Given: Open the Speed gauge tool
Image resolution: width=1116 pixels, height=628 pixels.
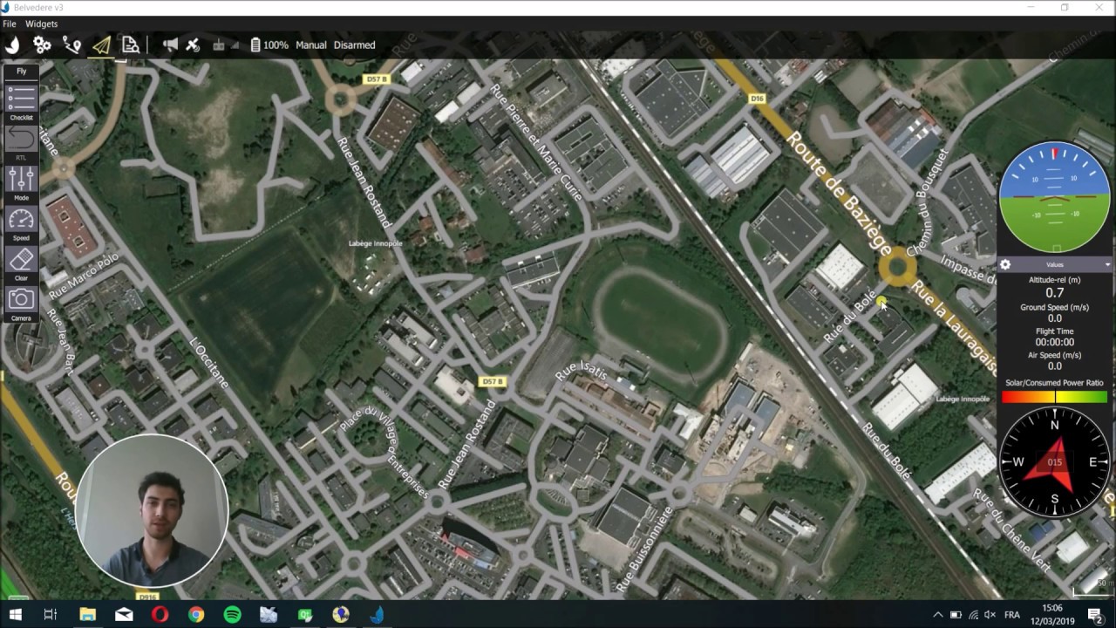Looking at the screenshot, I should [x=22, y=222].
